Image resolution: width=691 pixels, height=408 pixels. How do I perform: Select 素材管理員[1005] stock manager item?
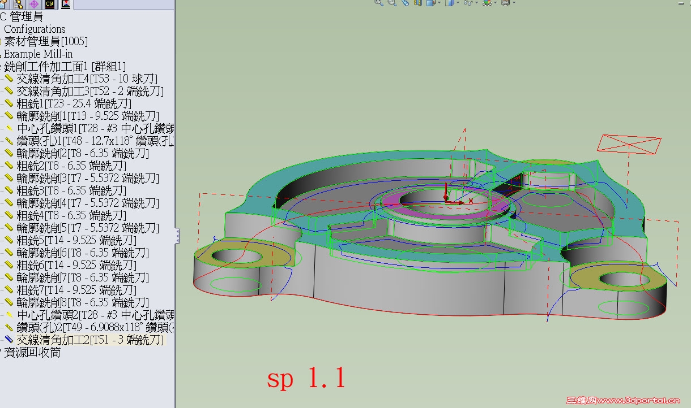tap(45, 42)
